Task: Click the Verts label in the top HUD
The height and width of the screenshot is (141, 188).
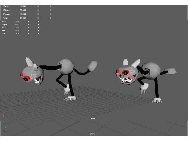Action: pyautogui.click(x=6, y=6)
